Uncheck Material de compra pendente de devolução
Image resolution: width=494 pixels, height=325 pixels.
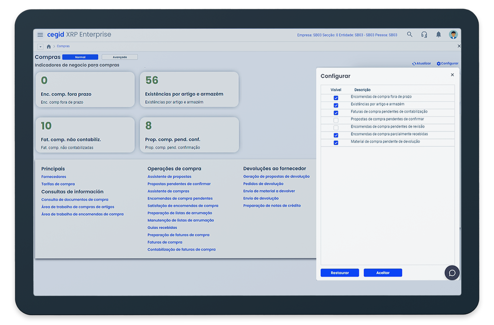point(336,143)
